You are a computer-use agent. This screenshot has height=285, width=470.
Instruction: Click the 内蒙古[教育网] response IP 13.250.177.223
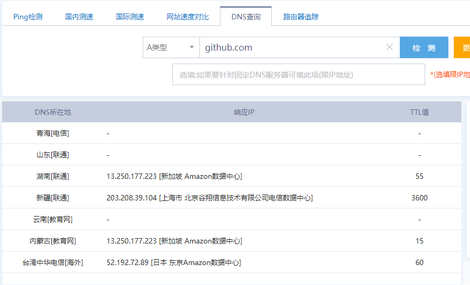132,241
